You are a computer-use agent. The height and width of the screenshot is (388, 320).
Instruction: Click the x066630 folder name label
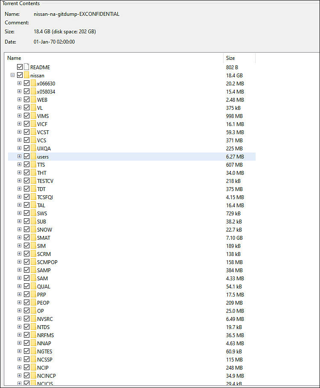click(46, 84)
